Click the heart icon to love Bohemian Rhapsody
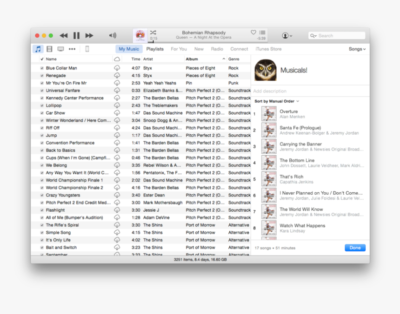Screen dimensions: 400x314 (x=253, y=33)
